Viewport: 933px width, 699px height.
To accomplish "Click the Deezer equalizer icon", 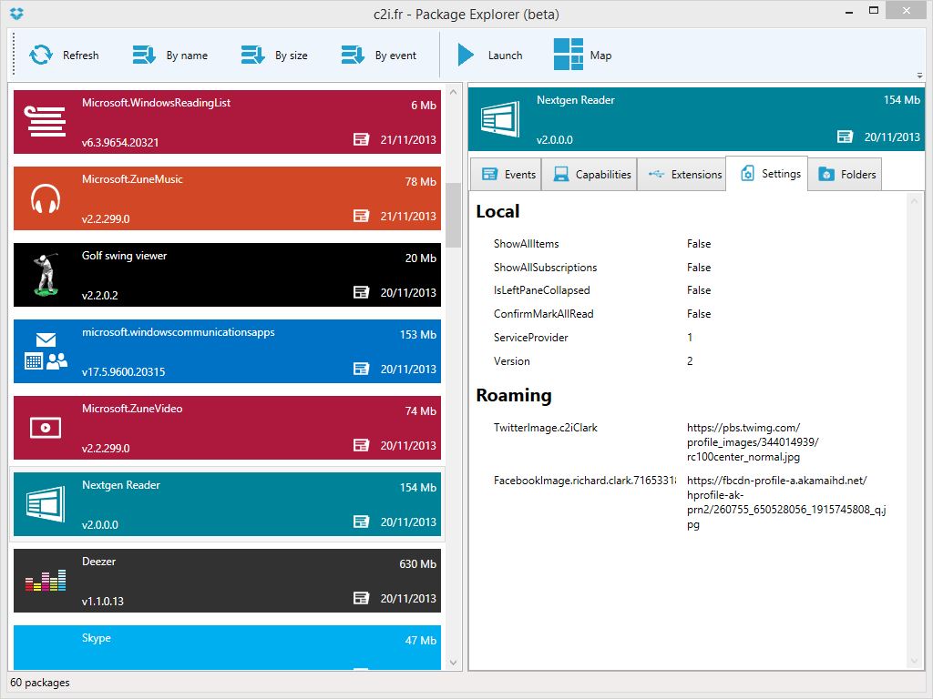I will (46, 581).
